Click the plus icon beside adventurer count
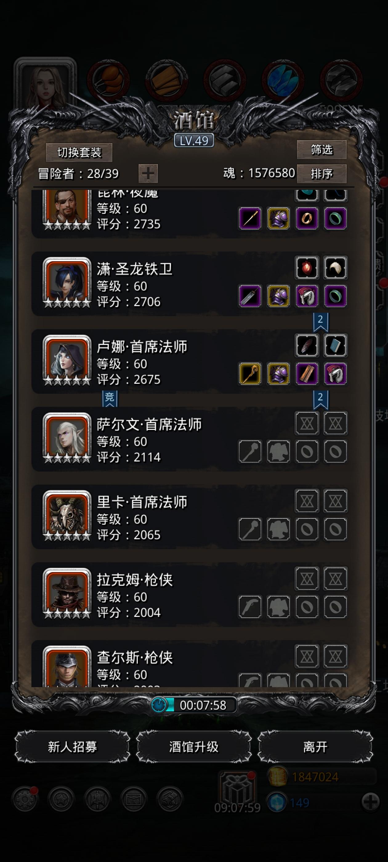This screenshot has height=862, width=388. (x=148, y=173)
